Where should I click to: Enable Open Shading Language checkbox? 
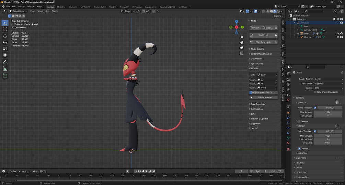click(x=315, y=92)
